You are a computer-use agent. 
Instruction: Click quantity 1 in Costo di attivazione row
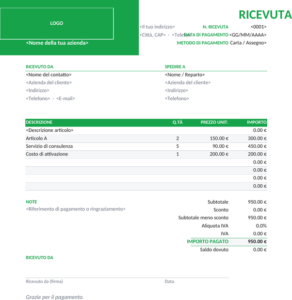(x=178, y=154)
